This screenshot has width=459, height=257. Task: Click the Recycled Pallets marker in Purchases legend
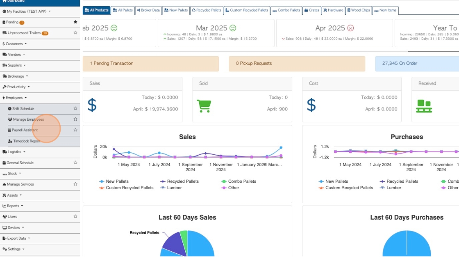382,181
